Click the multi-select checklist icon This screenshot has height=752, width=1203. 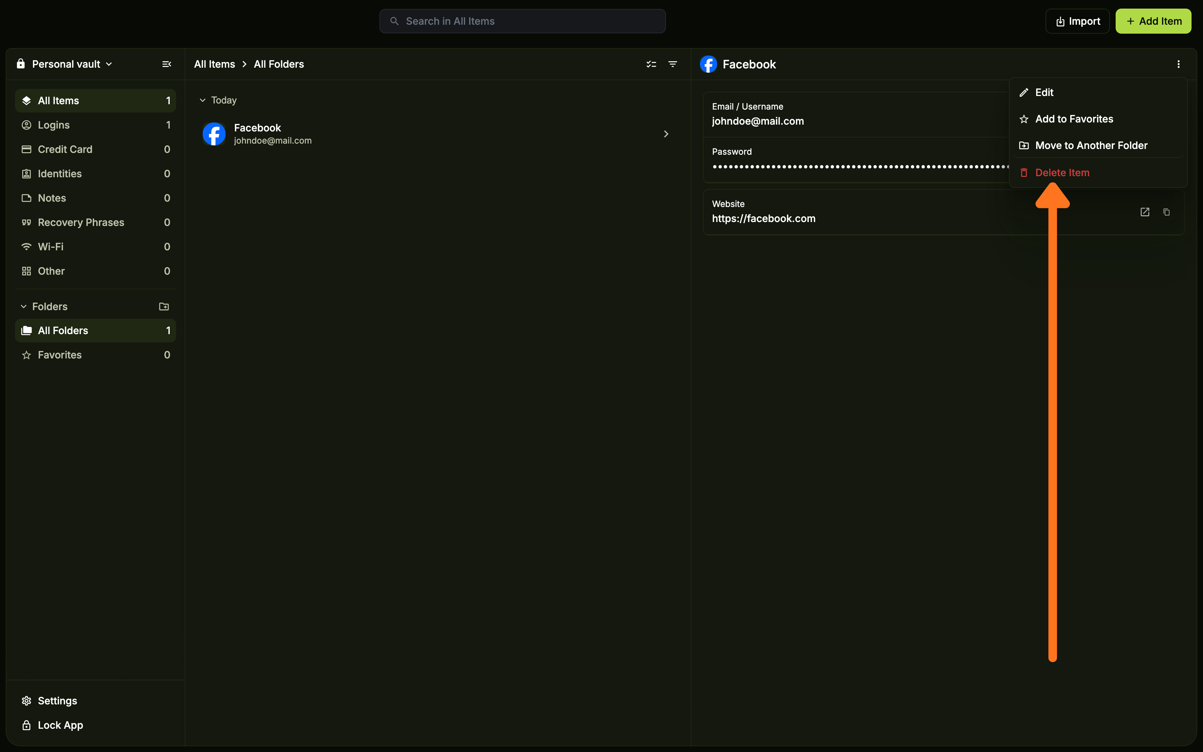coord(651,64)
